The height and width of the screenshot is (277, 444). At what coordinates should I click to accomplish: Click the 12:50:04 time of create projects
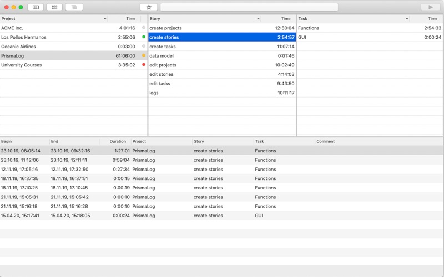tap(285, 28)
